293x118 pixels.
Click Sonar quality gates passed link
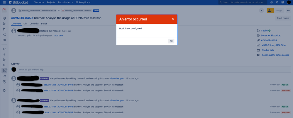click(x=276, y=55)
